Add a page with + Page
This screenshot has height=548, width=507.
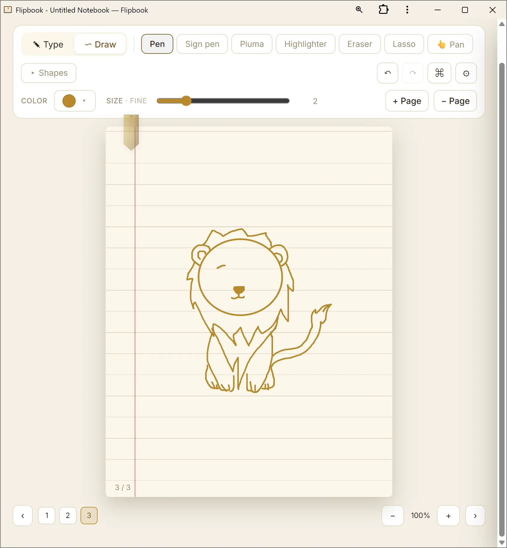pyautogui.click(x=407, y=101)
